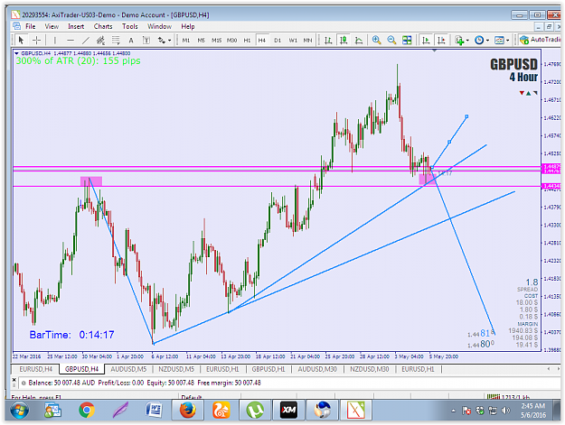
Task: Launch Google Chrome from the taskbar
Action: (87, 411)
